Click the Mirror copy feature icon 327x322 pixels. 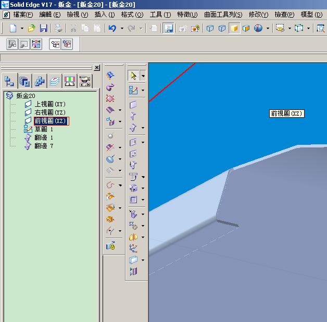133,237
